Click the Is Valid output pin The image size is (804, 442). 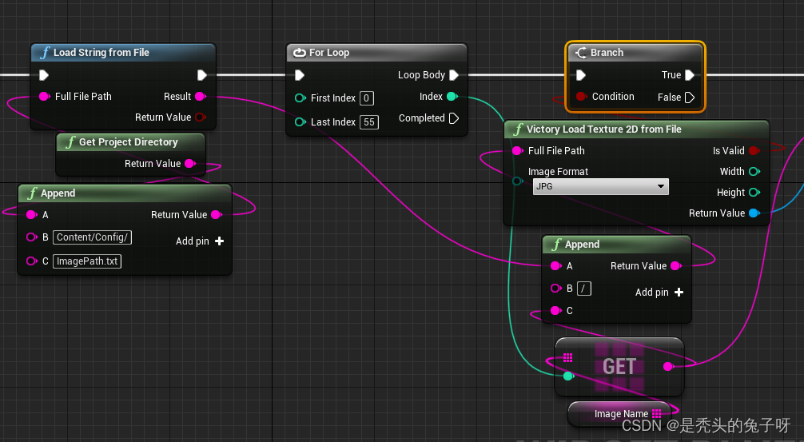point(754,151)
